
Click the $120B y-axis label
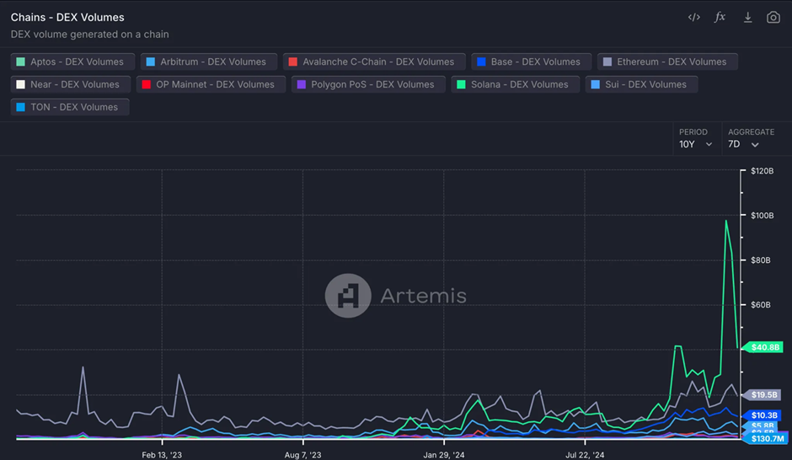click(x=762, y=171)
